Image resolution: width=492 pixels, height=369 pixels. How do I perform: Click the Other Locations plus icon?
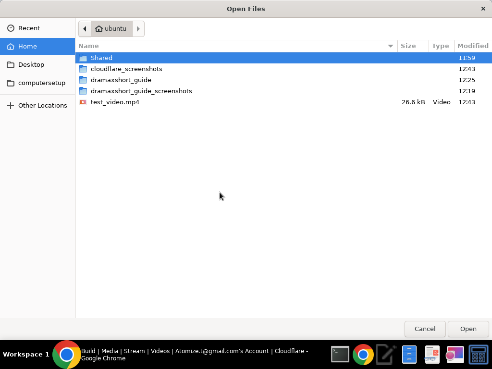[x=10, y=105]
